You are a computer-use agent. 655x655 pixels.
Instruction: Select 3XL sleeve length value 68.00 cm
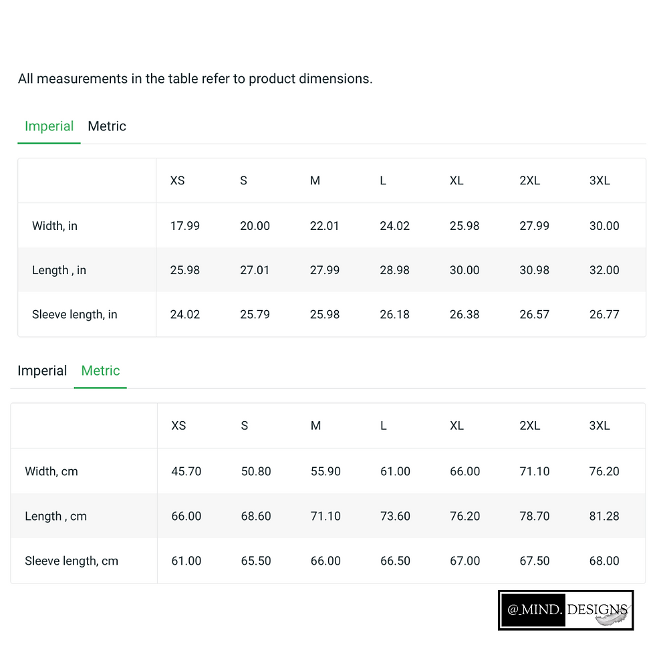604,561
